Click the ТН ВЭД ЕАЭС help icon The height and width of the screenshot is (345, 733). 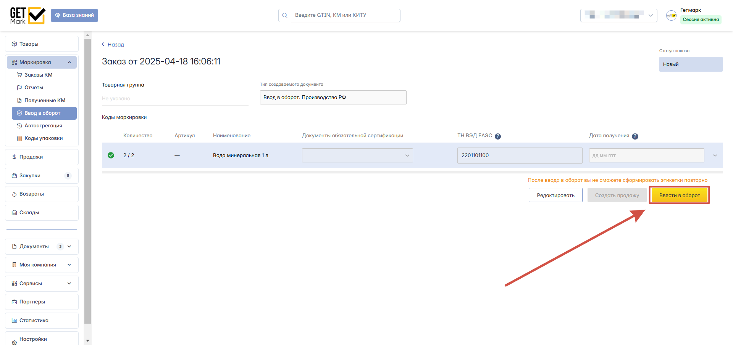498,136
